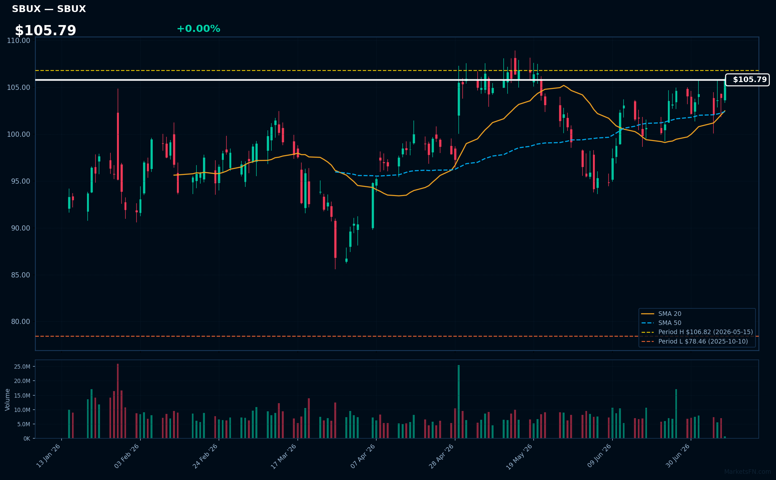
Task: Click the 110.00 price axis label
Action: pos(19,41)
